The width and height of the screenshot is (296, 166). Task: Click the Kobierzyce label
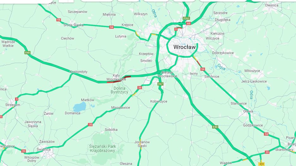click(159, 101)
